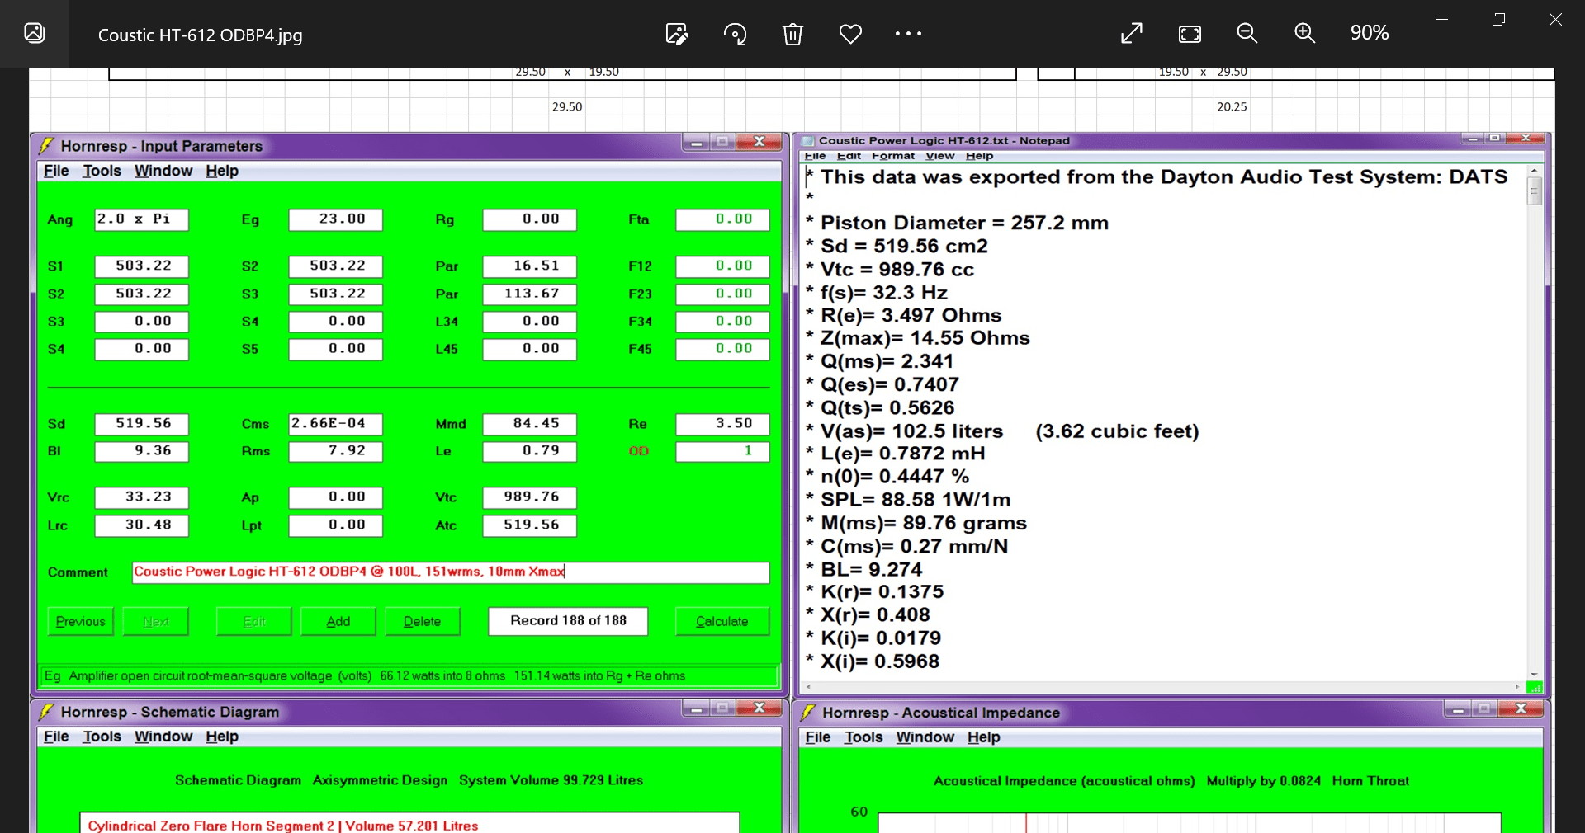Open the Tools menu in the Schematic Diagram window
Viewport: 1585px width, 833px height.
(102, 737)
